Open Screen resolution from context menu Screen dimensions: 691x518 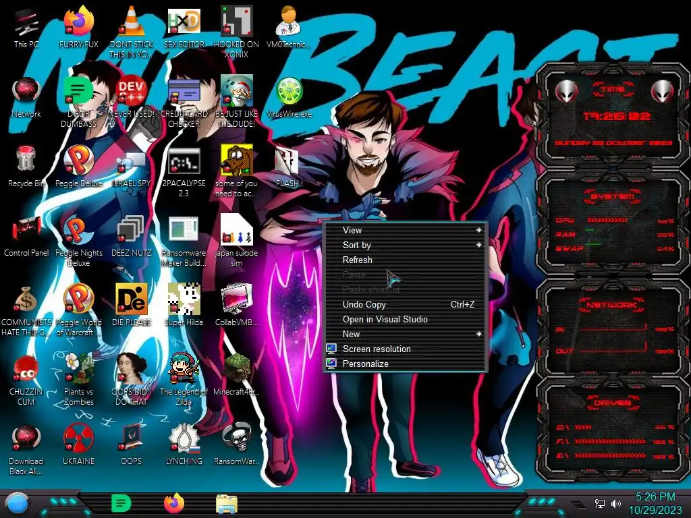tap(405, 349)
